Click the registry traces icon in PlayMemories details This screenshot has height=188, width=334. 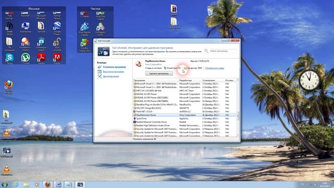coord(165,68)
